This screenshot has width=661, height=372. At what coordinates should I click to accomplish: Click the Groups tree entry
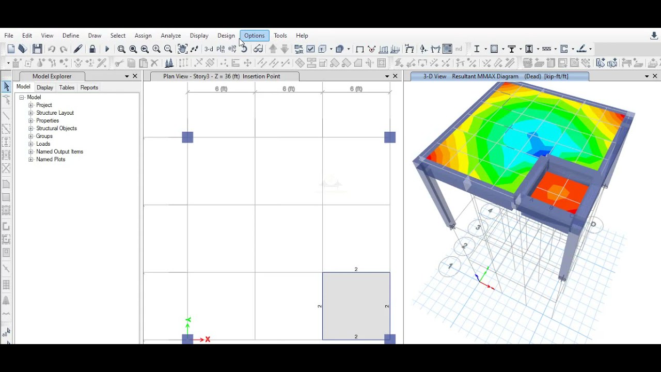click(x=44, y=136)
